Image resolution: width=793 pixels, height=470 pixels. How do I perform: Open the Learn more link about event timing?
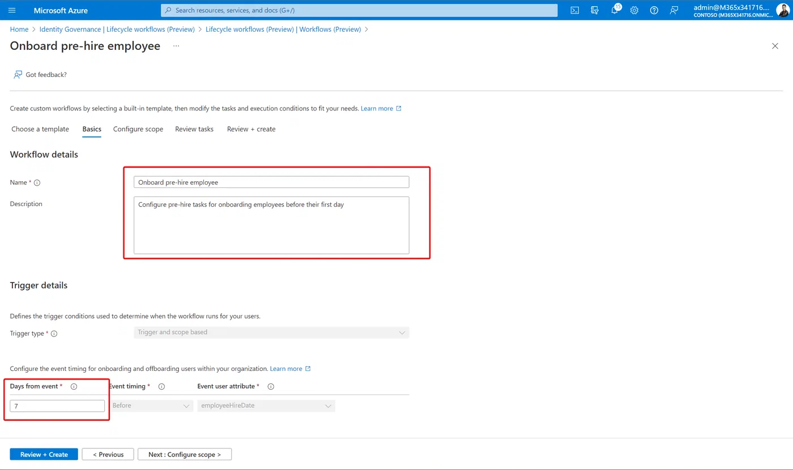click(x=290, y=369)
